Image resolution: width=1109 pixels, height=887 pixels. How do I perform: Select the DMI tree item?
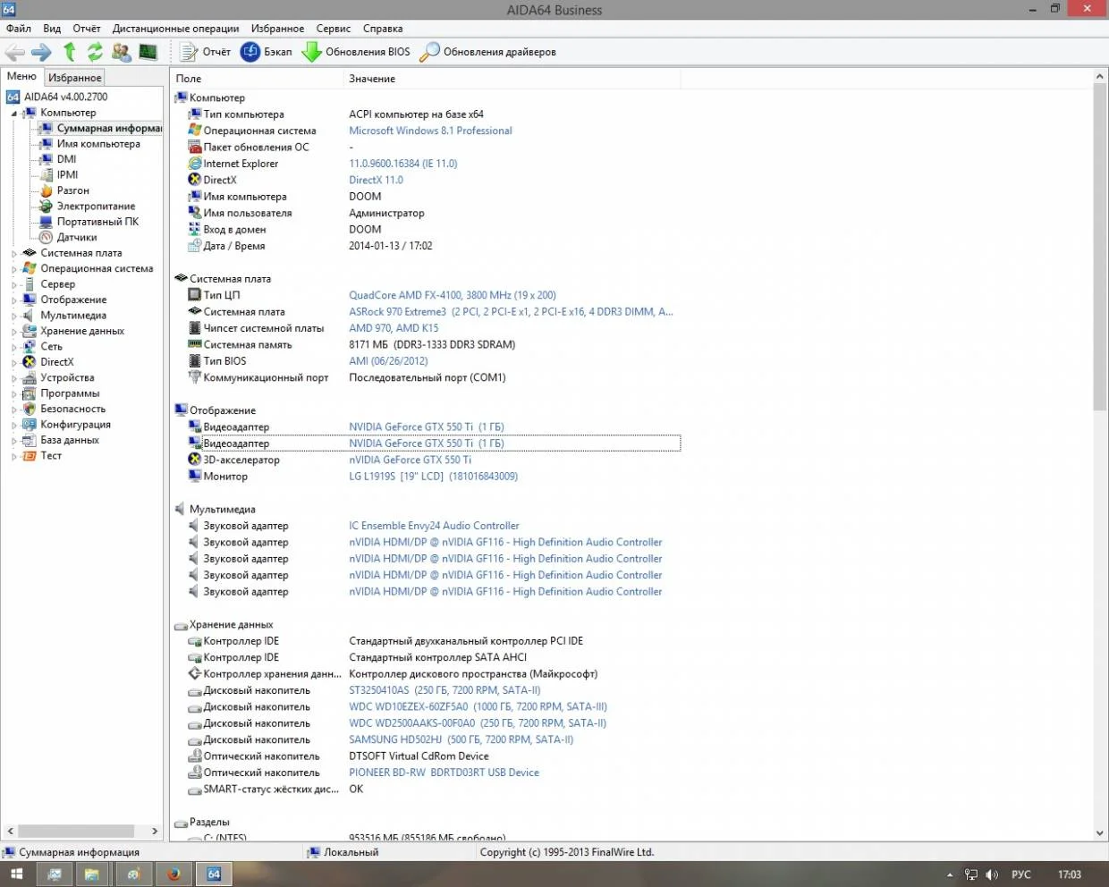coord(67,159)
